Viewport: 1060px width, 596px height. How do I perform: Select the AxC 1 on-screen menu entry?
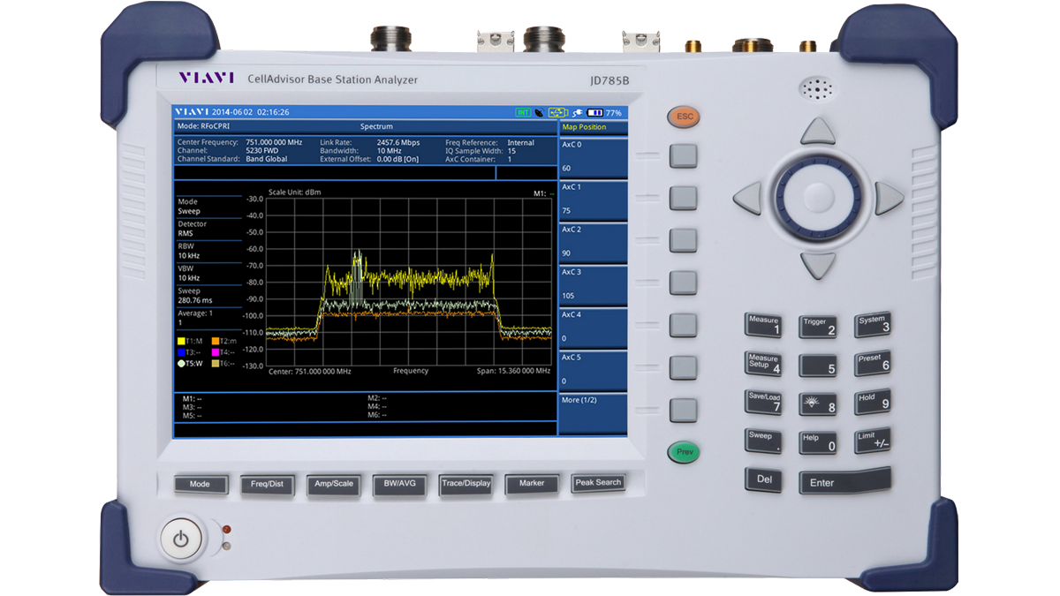pyautogui.click(x=593, y=200)
